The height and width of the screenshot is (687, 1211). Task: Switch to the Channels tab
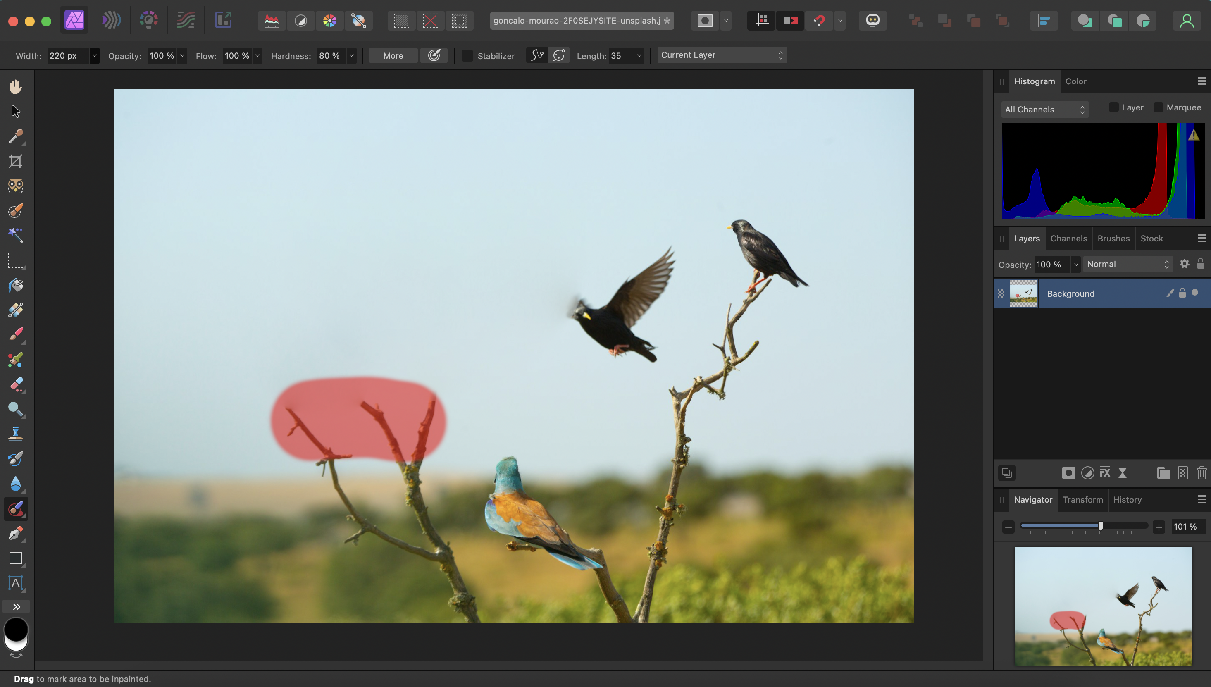[1068, 238]
